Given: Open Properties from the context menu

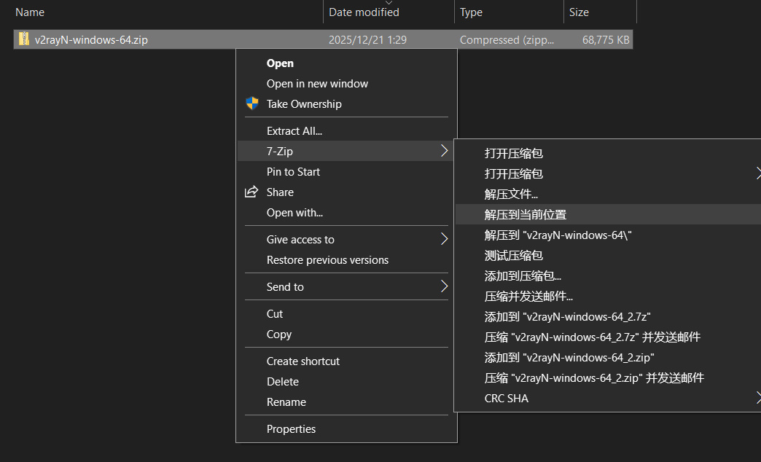Looking at the screenshot, I should tap(291, 429).
